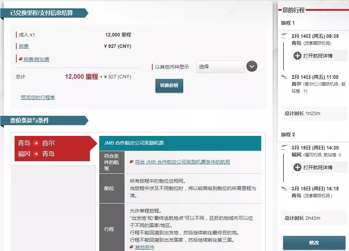349x251 pixels.
Task: Open the 其他条件 link
Action: click(x=145, y=247)
